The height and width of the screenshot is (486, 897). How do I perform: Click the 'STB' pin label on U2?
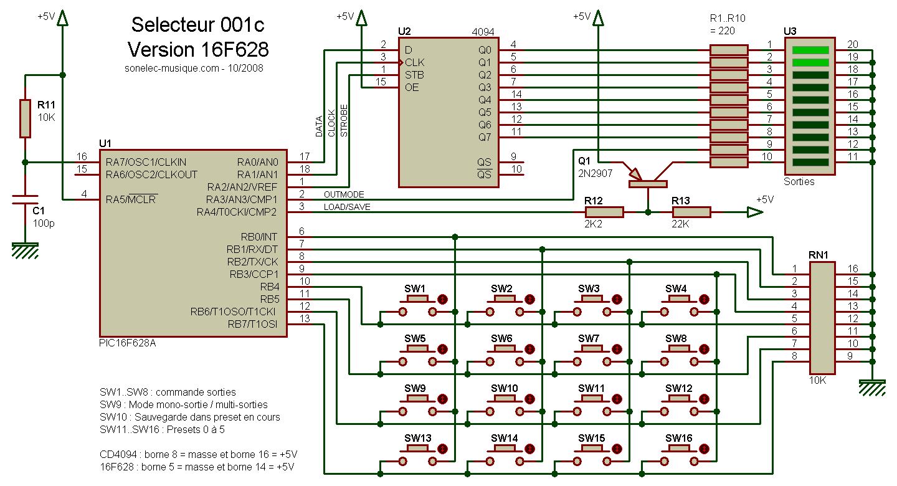(414, 75)
